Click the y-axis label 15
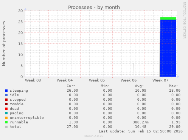The image size is (188, 140). [x=20, y=44]
